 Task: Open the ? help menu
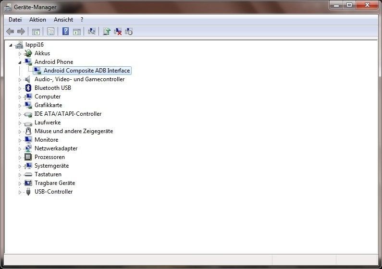point(82,20)
